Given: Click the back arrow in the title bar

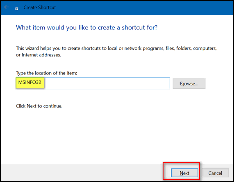Looking at the screenshot, I should tap(7, 7).
